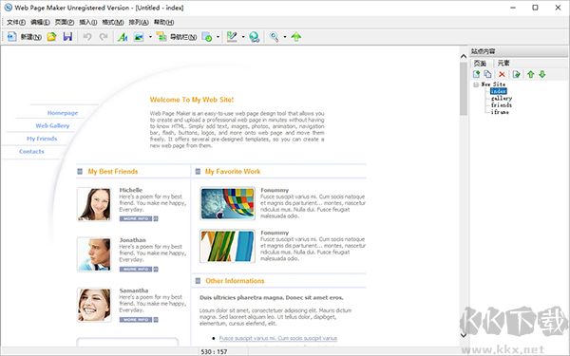Screen dimensions: 570x356
Task: Select the friends page in the tree
Action: tap(502, 105)
